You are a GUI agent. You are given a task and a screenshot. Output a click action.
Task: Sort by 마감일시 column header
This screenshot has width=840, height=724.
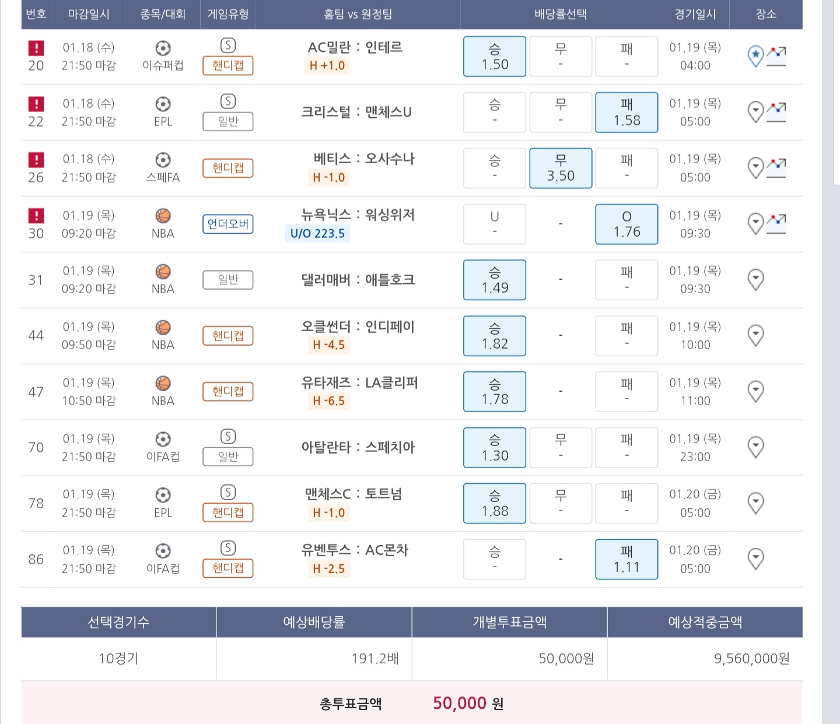(x=89, y=14)
